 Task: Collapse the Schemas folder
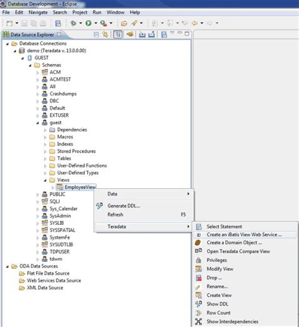[30, 66]
